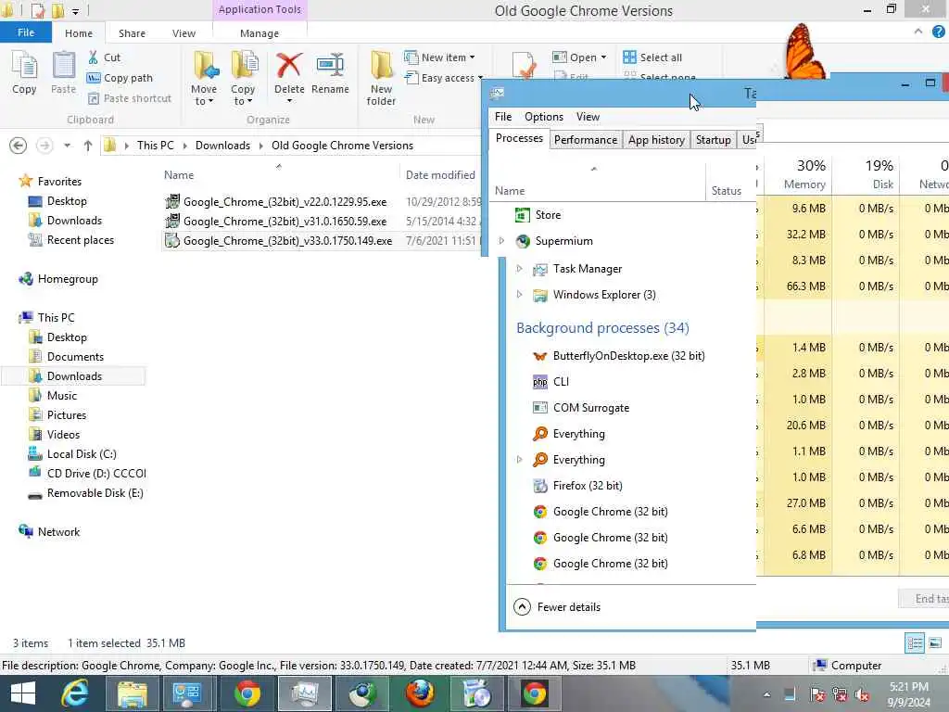Sort files by Date modified column
949x712 pixels.
coord(440,175)
